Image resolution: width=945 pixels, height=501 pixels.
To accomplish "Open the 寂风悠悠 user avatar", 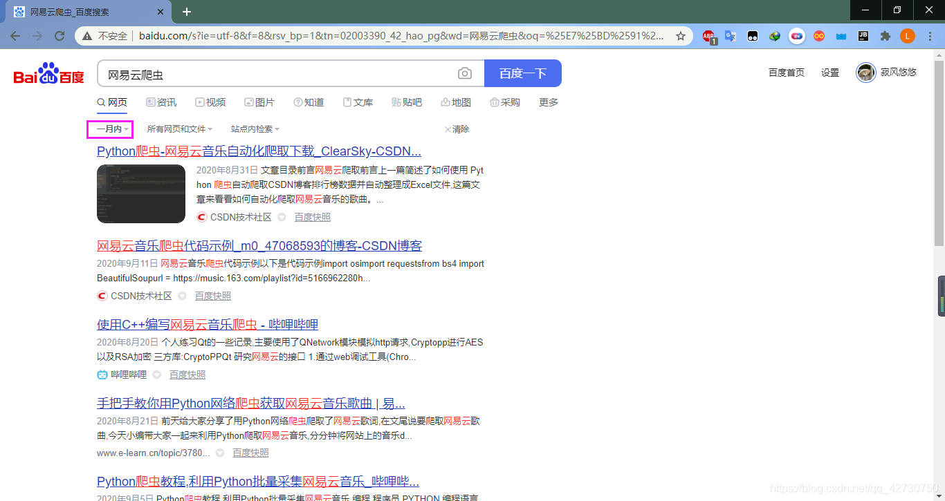I will (866, 73).
